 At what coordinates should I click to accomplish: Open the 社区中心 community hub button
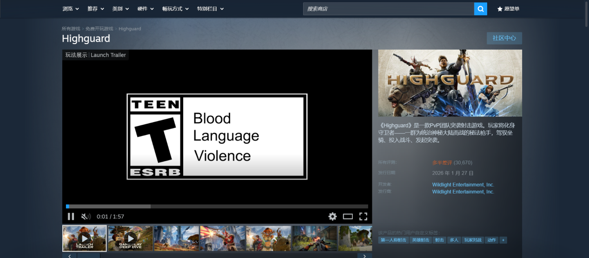(504, 38)
